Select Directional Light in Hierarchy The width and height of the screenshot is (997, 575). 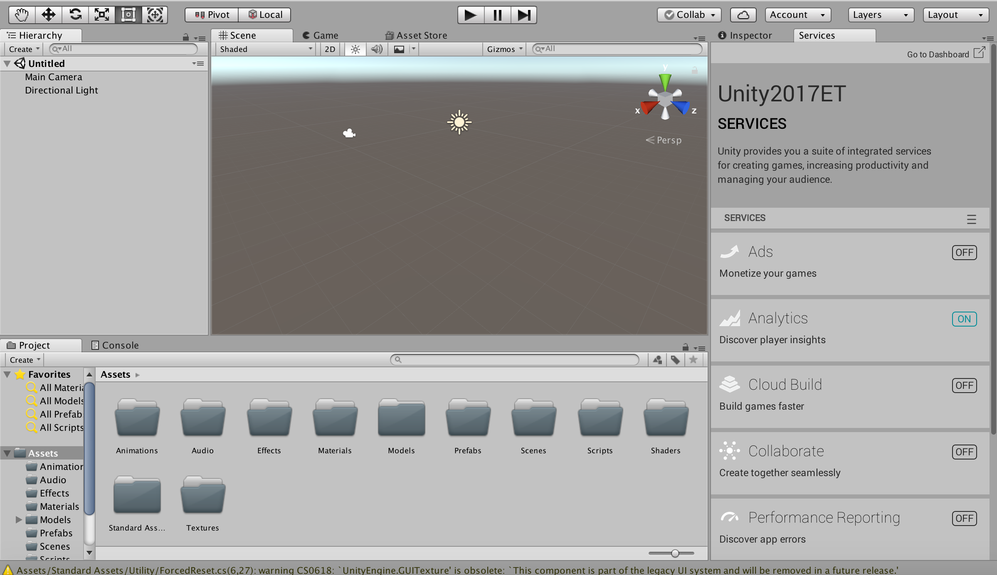(62, 90)
